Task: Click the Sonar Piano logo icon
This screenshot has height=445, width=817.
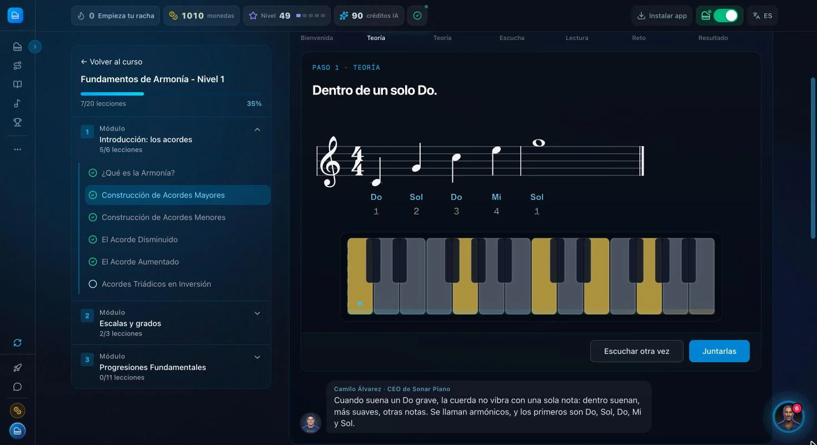Action: pyautogui.click(x=16, y=16)
